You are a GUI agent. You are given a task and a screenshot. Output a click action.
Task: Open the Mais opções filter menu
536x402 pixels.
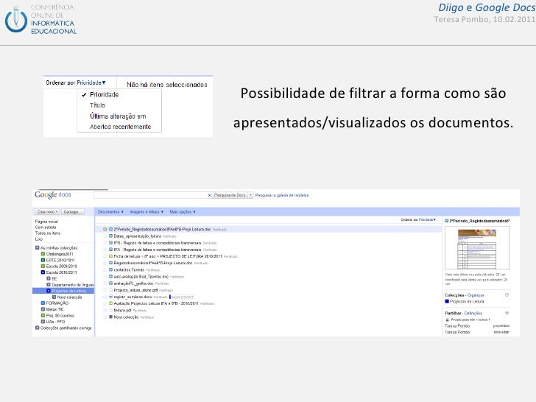(183, 212)
